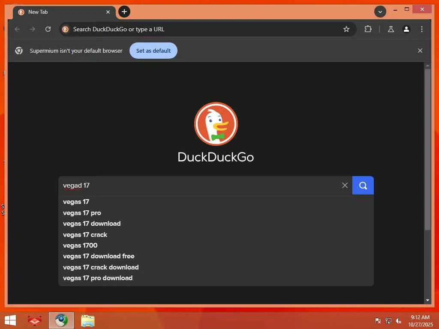Choose suggestion "vegas 17 pro download"

pyautogui.click(x=216, y=278)
